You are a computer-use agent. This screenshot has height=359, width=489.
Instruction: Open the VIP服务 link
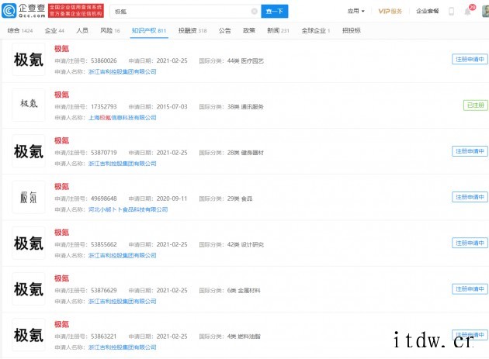(390, 11)
